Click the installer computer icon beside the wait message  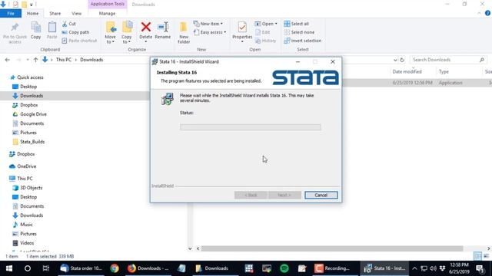tap(168, 99)
